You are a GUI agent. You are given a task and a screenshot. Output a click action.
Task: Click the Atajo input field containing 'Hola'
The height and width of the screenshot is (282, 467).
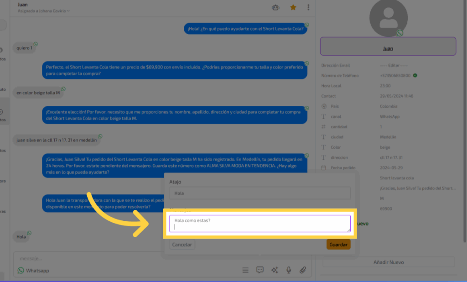(x=259, y=193)
